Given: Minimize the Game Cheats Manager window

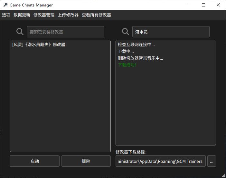Looking at the screenshot, I should pos(189,5).
